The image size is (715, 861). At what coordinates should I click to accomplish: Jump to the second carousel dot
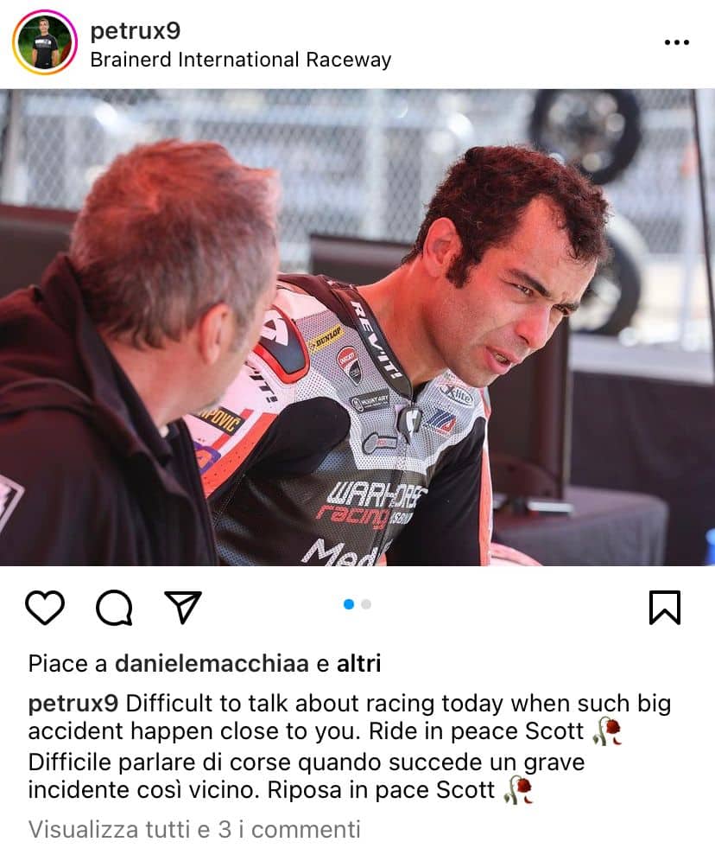click(366, 604)
